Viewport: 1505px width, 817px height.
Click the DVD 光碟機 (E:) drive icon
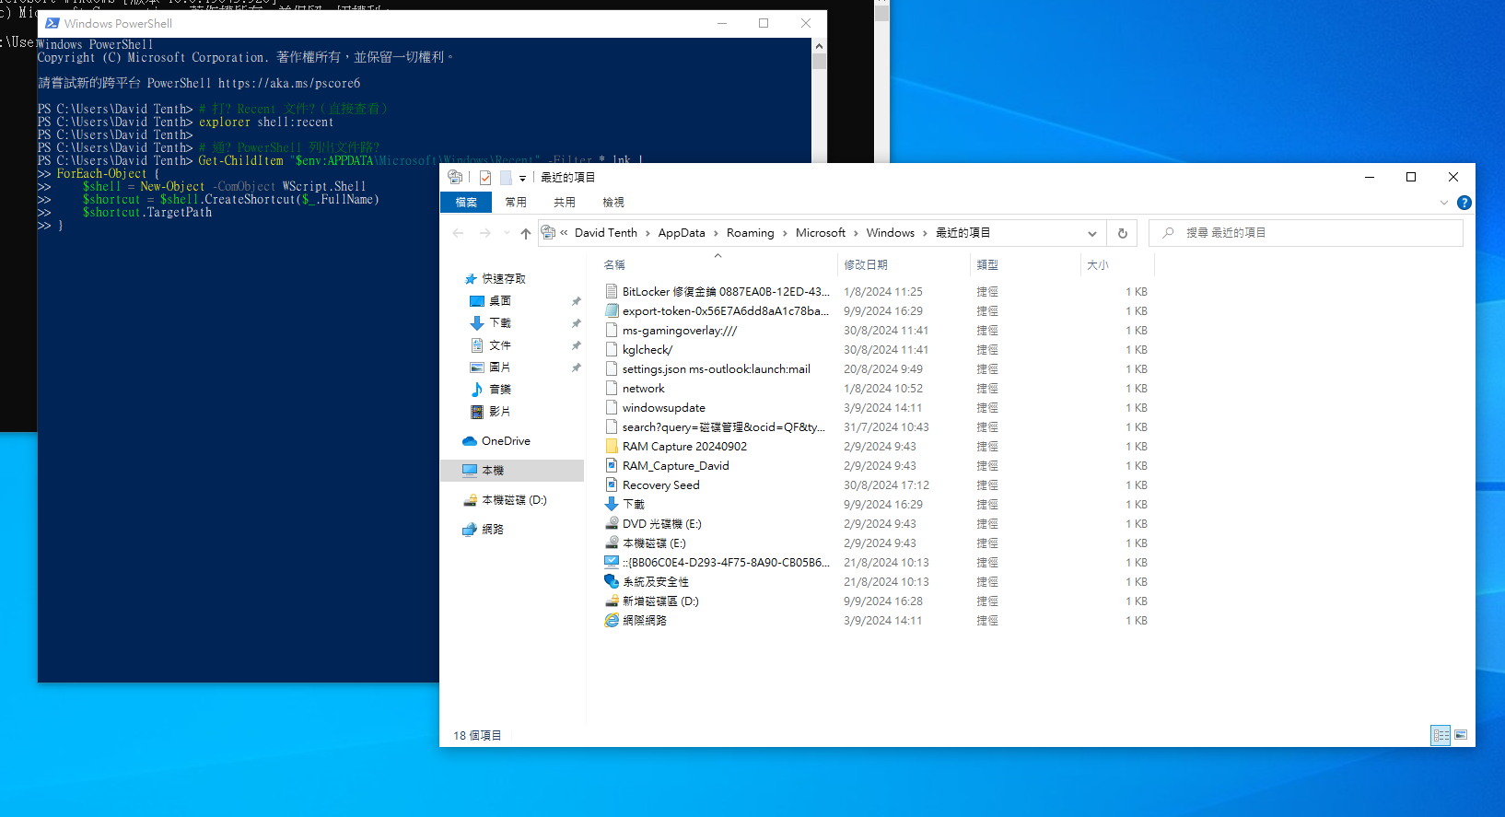612,524
